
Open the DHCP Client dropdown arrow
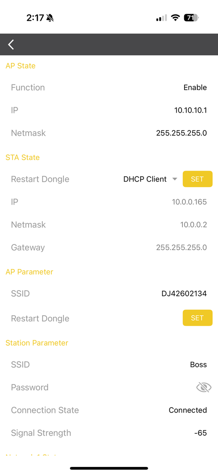[174, 179]
